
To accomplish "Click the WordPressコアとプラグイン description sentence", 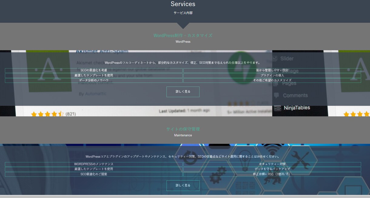I will click(x=183, y=157).
